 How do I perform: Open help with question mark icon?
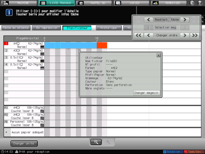(200, 3)
